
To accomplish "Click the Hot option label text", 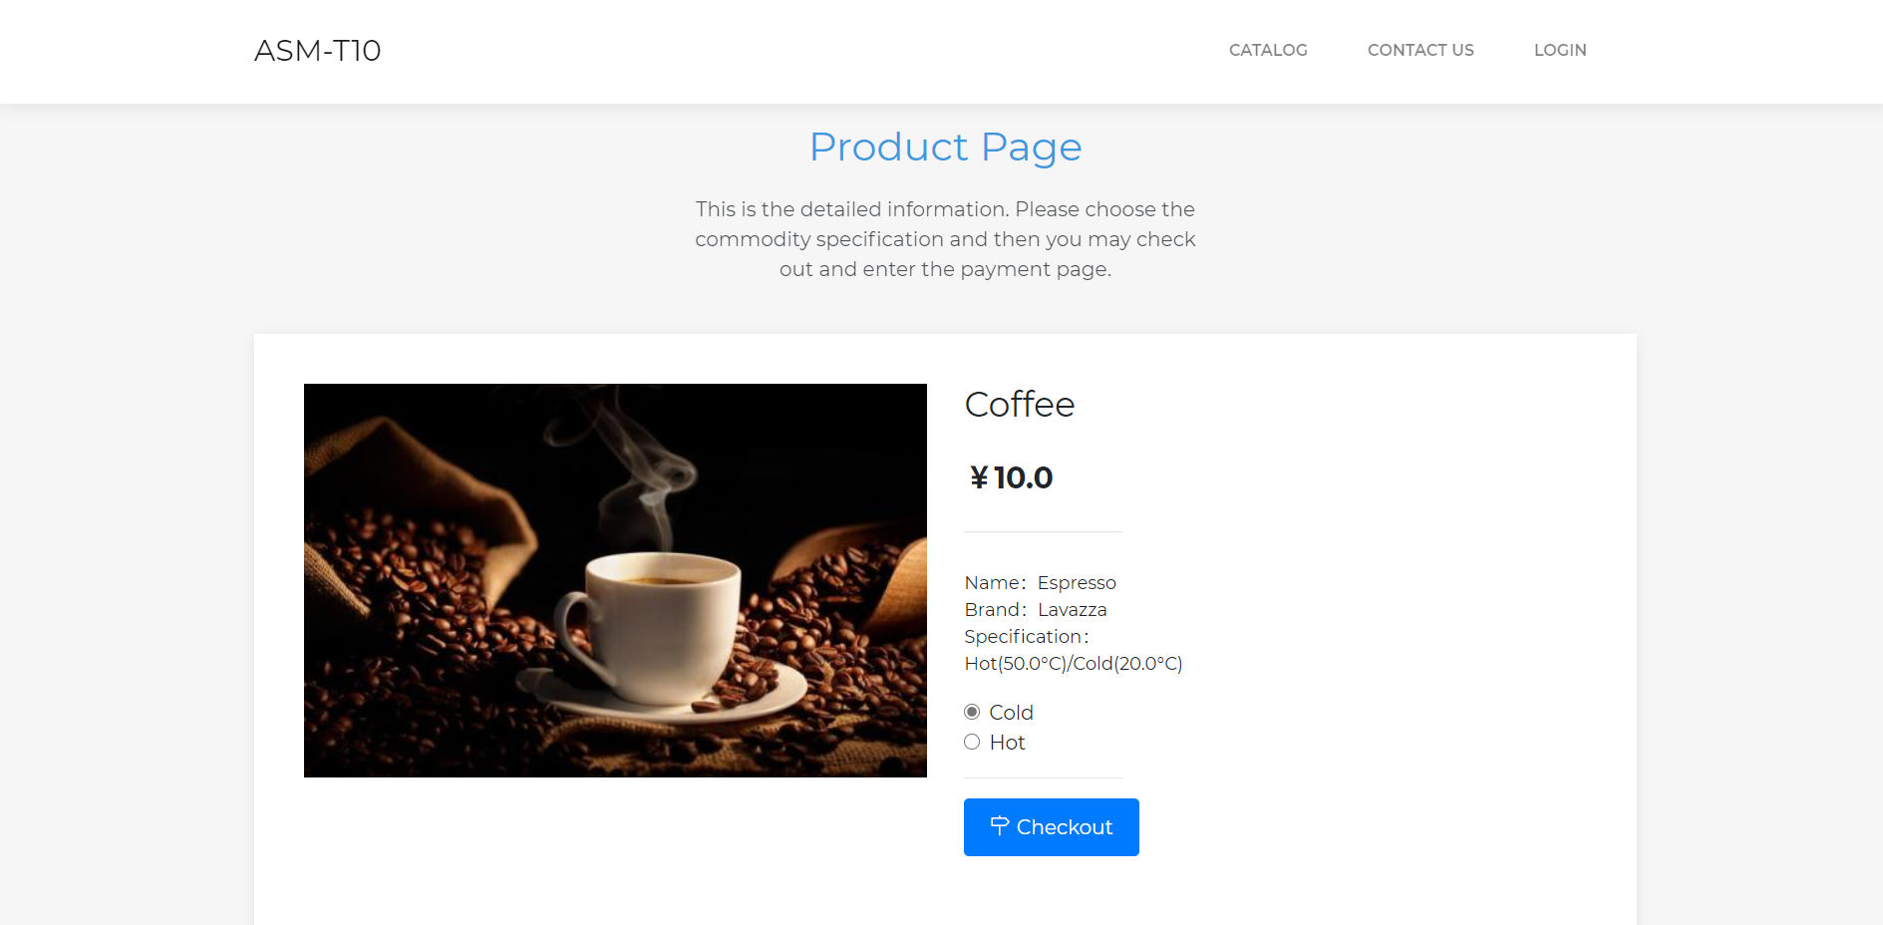I will 1007,743.
